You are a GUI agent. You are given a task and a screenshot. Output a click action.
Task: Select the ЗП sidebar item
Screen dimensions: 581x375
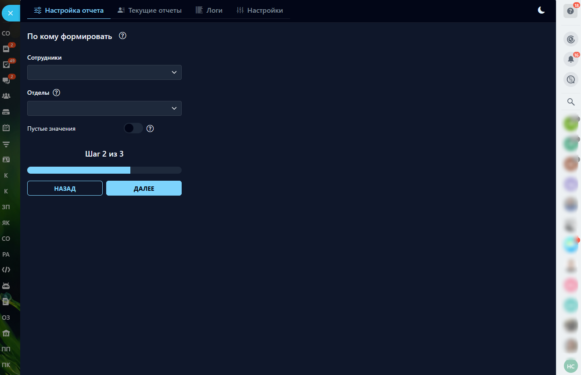(6, 207)
